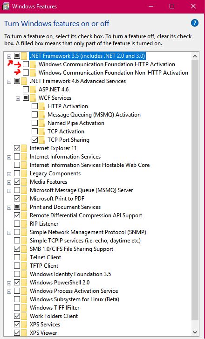Click the folder icon beside Media Features

point(24,182)
